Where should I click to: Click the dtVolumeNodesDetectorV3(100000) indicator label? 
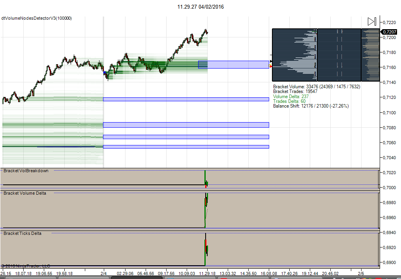pyautogui.click(x=37, y=19)
